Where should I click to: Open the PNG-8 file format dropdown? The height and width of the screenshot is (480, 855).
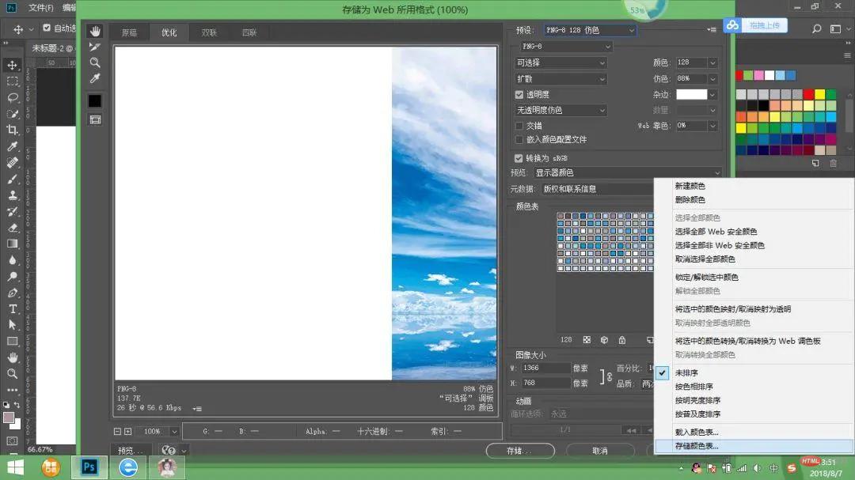[x=565, y=47]
